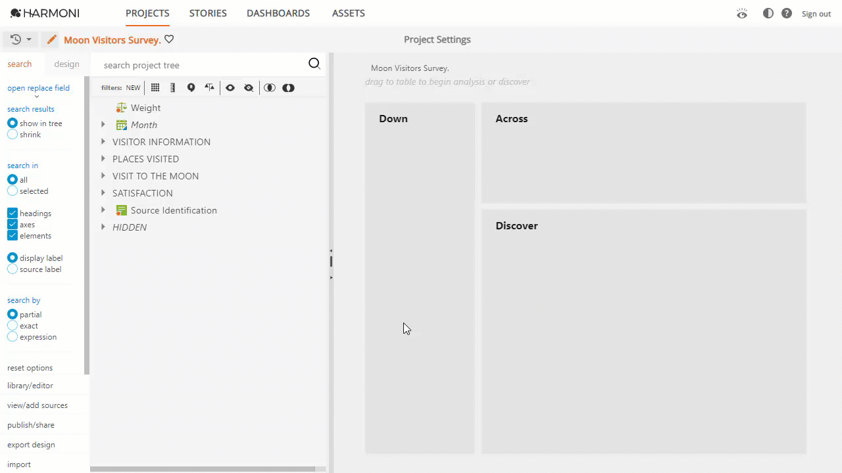
Task: Uncheck the axes checkbox
Action: pos(12,224)
